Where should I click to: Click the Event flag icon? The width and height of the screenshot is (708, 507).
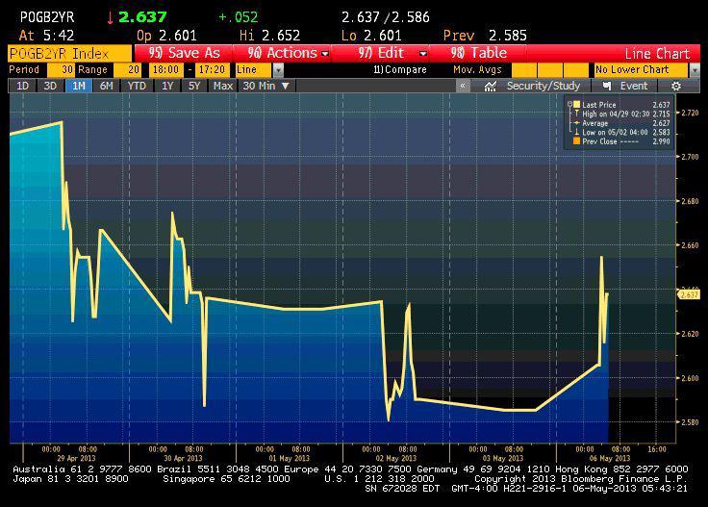606,86
